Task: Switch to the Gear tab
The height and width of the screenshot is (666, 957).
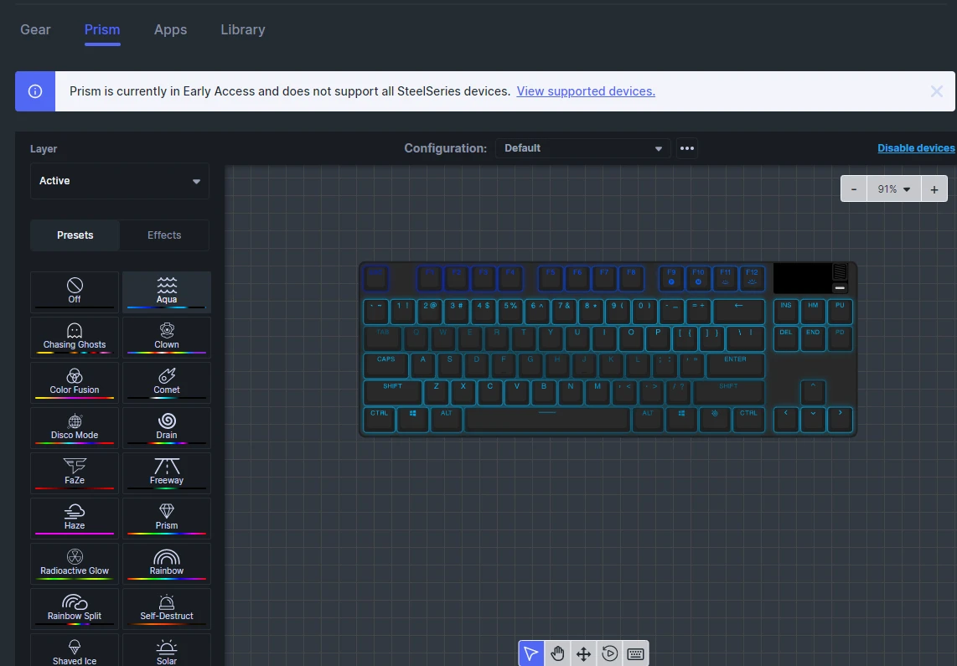Action: click(x=35, y=29)
